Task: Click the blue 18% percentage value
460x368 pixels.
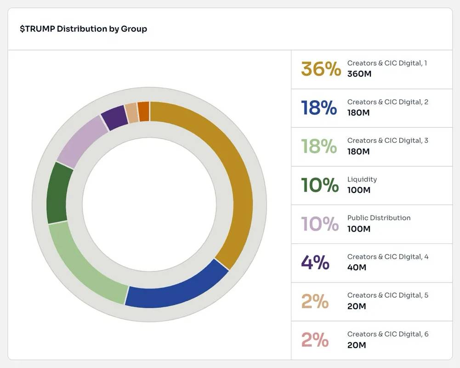Action: pos(319,108)
